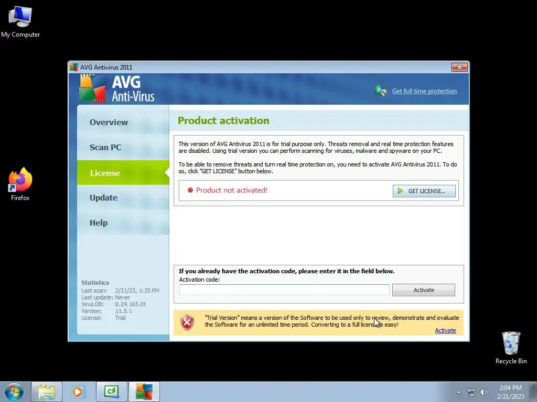Switch to Scan PC section
Image resolution: width=537 pixels, height=402 pixels.
(x=123, y=147)
